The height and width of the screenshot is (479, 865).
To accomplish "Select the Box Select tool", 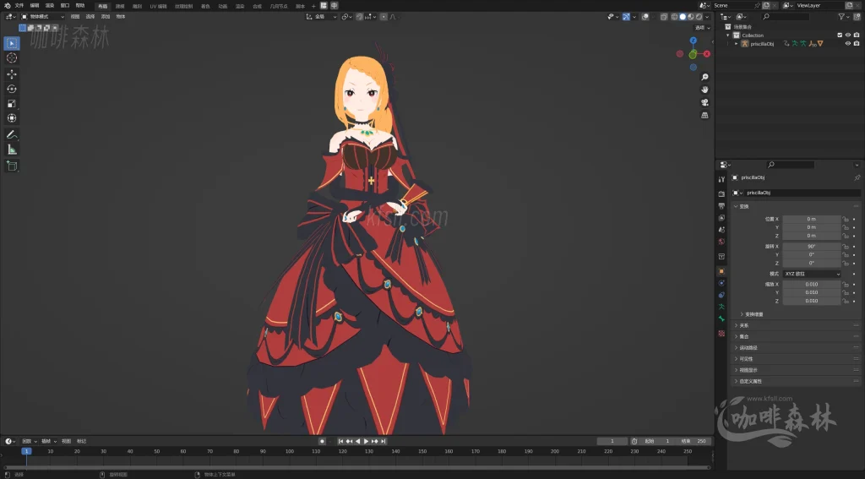I will click(x=12, y=43).
